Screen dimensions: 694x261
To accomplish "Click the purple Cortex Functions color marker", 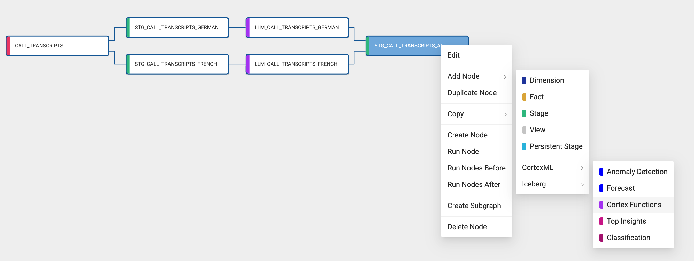I will pyautogui.click(x=601, y=205).
